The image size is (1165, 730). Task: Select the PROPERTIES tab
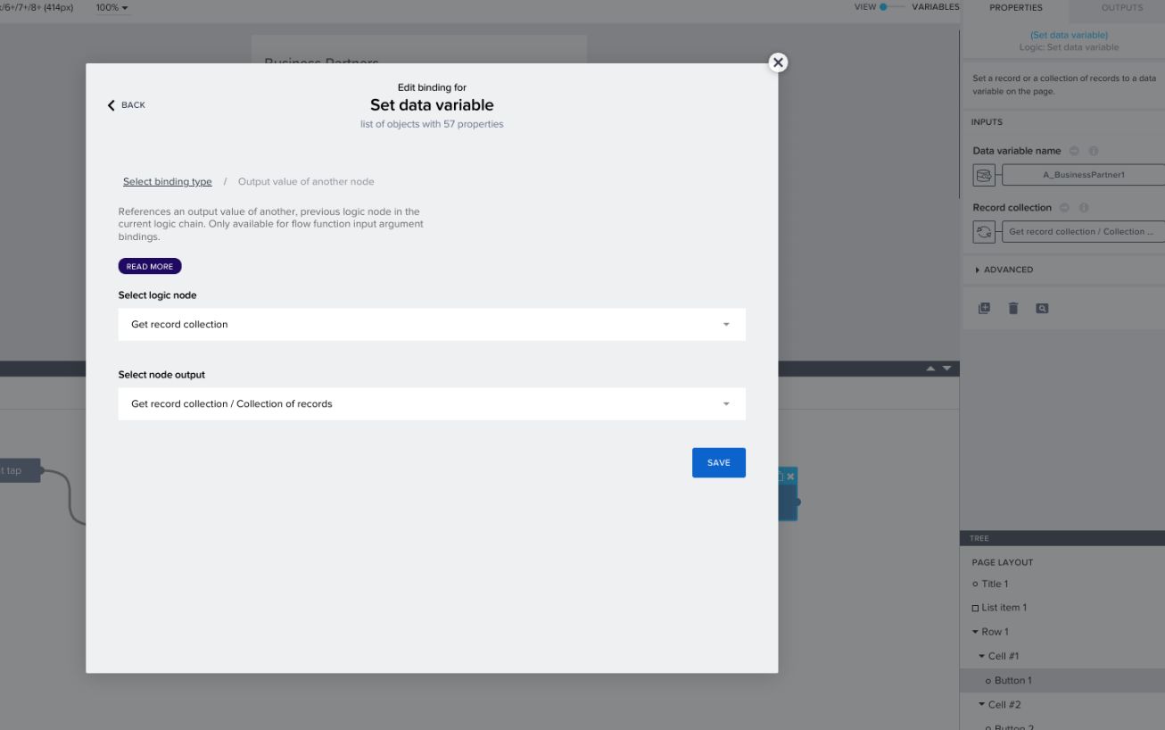coord(1015,7)
